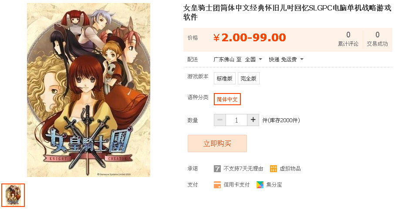Click the 不支持7天无理由 promise text
The image size is (395, 210).
tap(243, 169)
